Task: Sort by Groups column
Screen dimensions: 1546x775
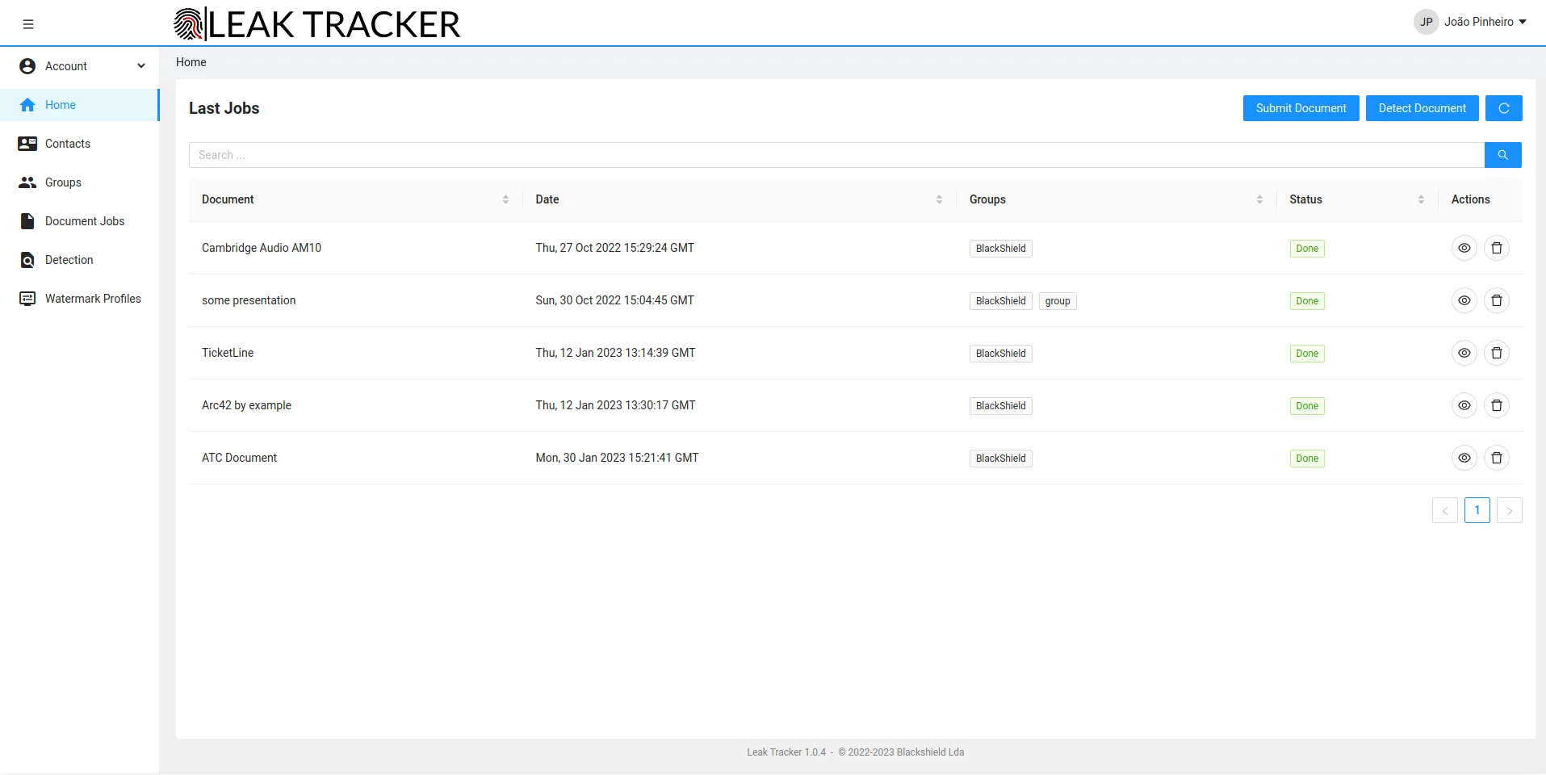Action: coord(1259,199)
